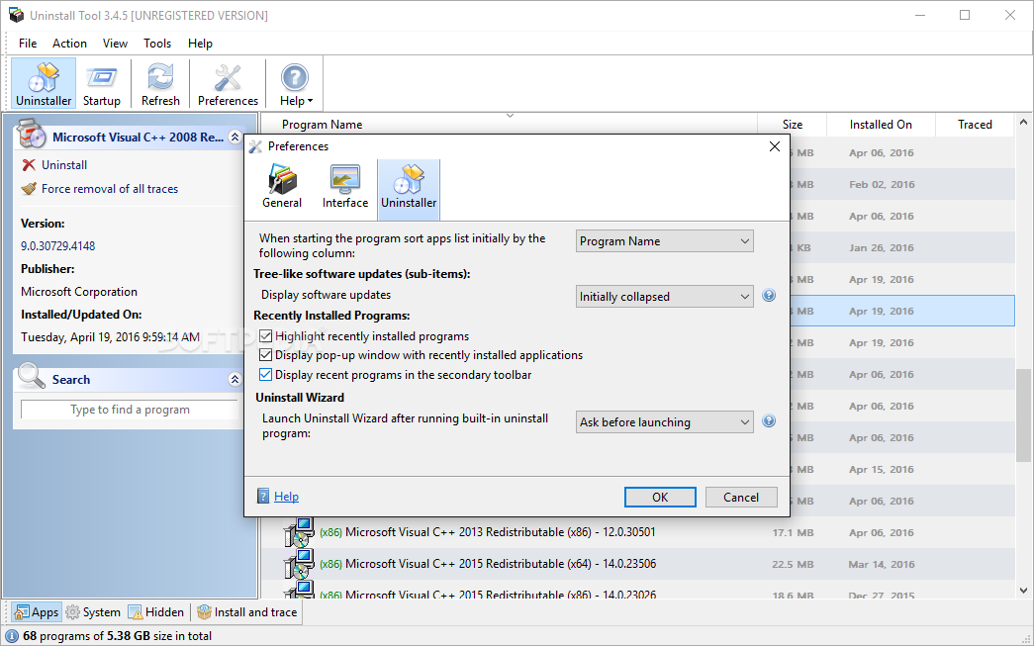Viewport: 1034px width, 646px height.
Task: Open the Uninstaller toolbar view
Action: [x=44, y=84]
